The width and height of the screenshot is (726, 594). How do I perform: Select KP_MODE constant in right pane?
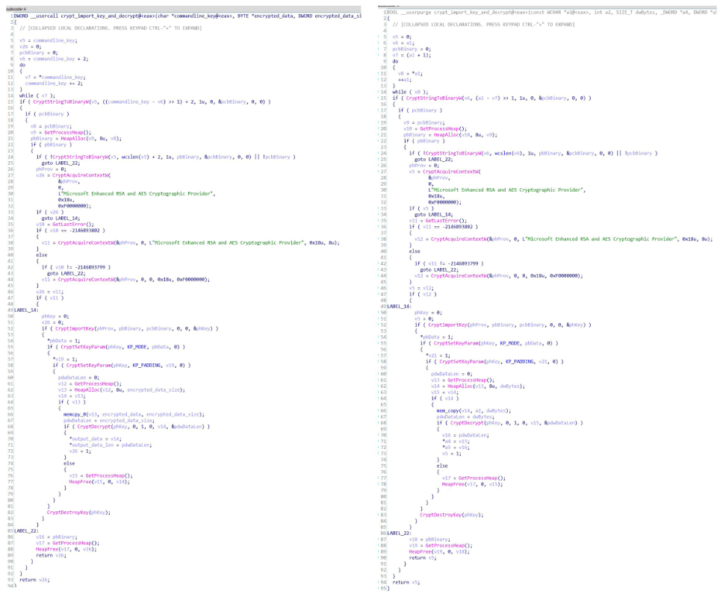(x=510, y=343)
